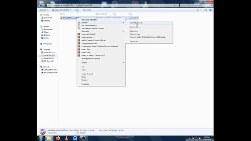Open VLC media player from the taskbar
Image resolution: width=251 pixels, height=141 pixels.
66,138
